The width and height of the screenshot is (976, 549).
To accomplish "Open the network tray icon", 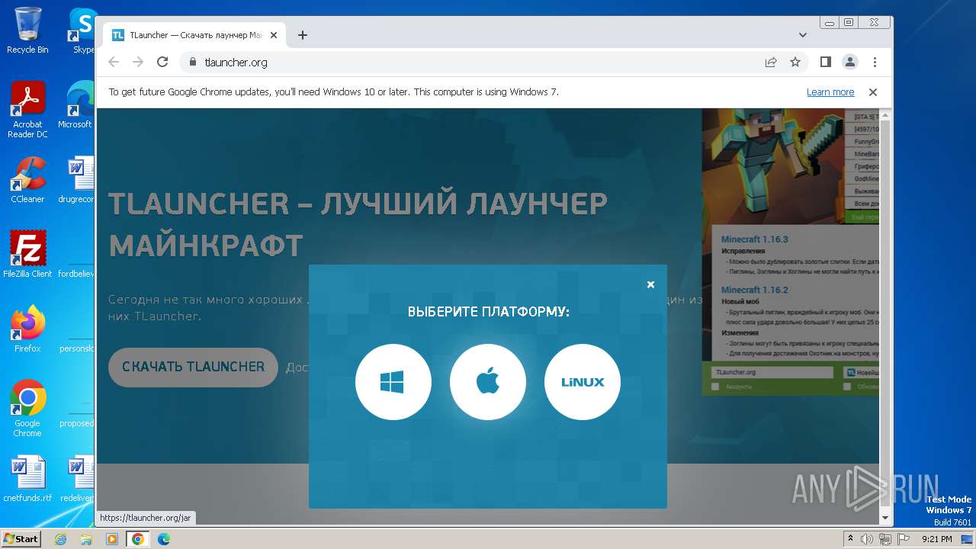I will click(x=885, y=539).
